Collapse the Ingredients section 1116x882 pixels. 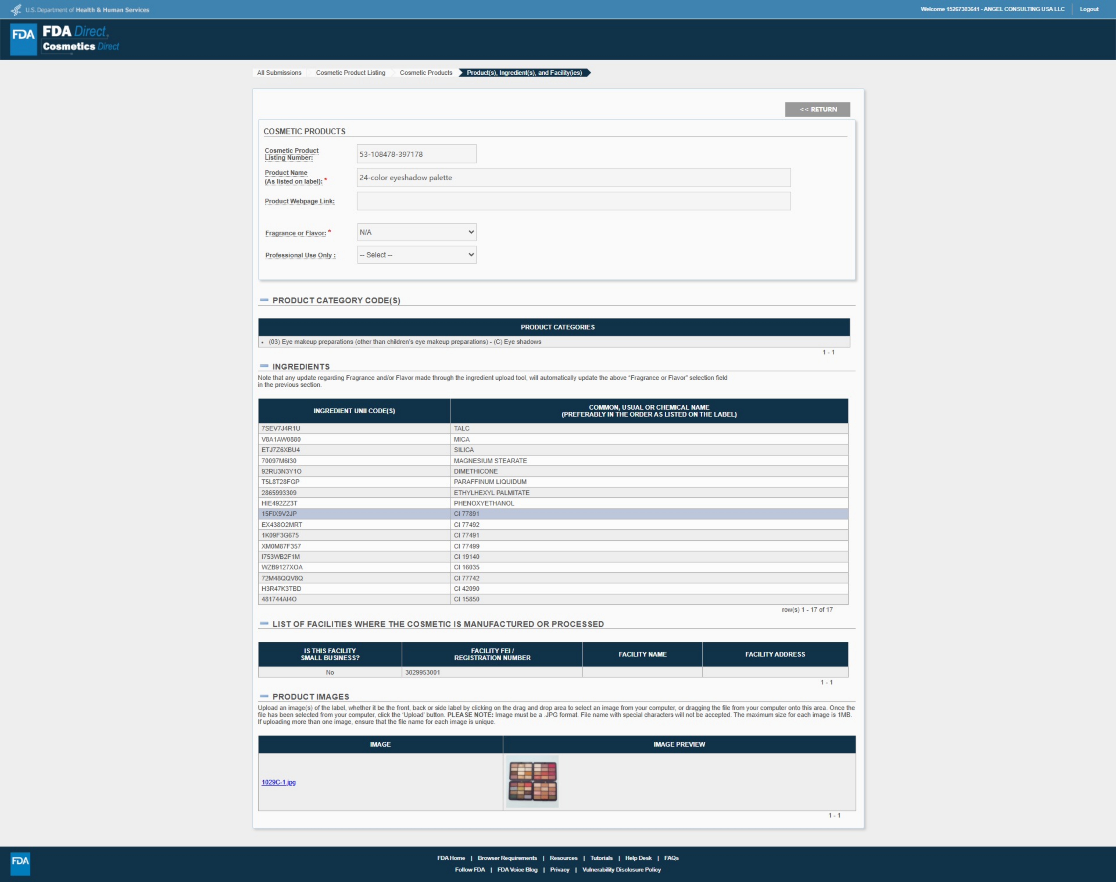pos(264,366)
